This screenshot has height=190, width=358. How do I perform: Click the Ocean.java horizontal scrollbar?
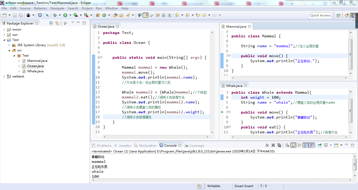(x=156, y=137)
